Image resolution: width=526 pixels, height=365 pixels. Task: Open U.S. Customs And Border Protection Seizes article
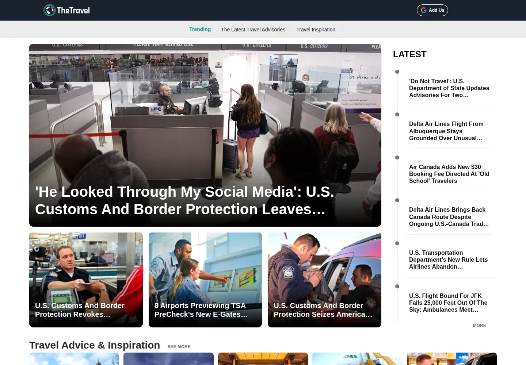coord(324,280)
